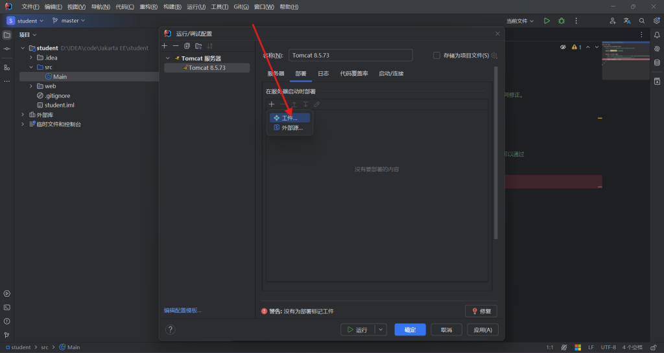664x353 pixels.
Task: Open the commit tool window icon
Action: [x=6, y=49]
